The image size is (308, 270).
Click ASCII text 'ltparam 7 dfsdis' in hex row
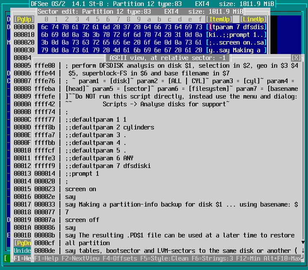point(237,27)
